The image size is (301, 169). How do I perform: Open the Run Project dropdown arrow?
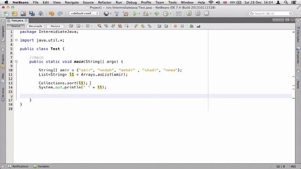pos(139,14)
